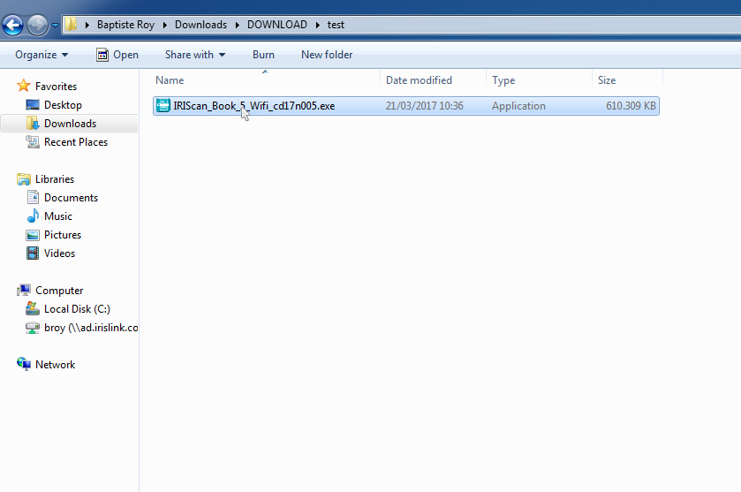The image size is (741, 492).
Task: Select the IRIScan_Book_5_Wifi_cd17n005.exe file icon
Action: (163, 105)
